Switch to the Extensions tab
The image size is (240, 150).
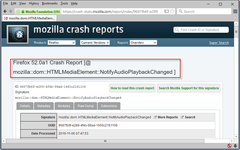[x=109, y=106]
